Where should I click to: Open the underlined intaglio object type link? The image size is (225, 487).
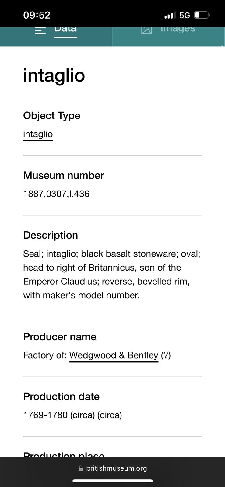38,134
